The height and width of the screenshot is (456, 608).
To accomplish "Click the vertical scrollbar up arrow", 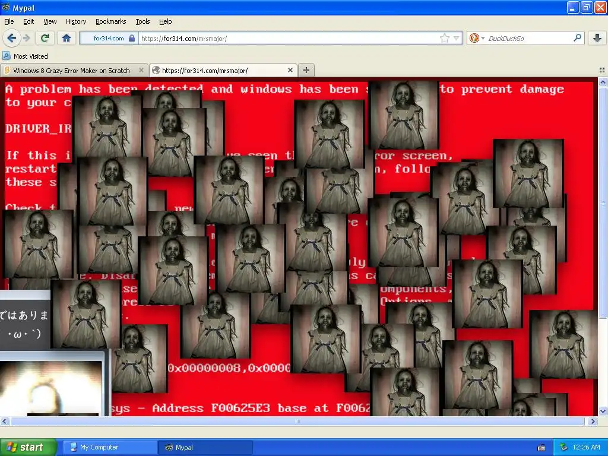I will tap(603, 82).
